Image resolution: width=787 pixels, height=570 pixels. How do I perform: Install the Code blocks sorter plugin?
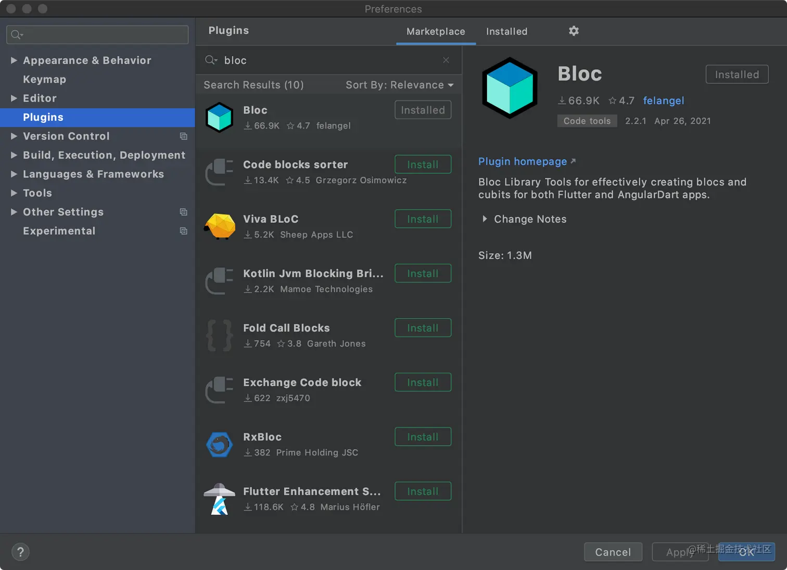point(423,164)
